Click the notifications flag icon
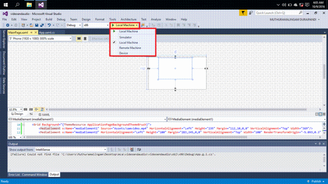 coord(243,13)
